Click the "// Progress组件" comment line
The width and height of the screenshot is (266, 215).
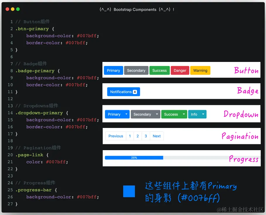[x=35, y=183]
